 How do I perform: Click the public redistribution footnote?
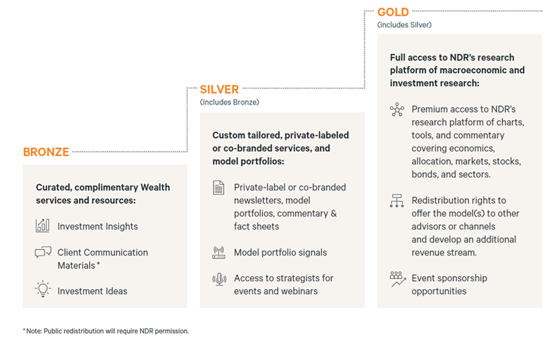pyautogui.click(x=106, y=331)
